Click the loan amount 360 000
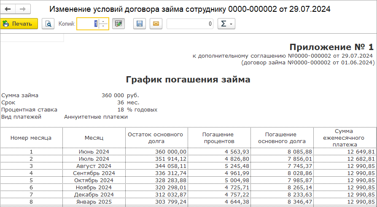The width and height of the screenshot is (377, 207). point(113,95)
